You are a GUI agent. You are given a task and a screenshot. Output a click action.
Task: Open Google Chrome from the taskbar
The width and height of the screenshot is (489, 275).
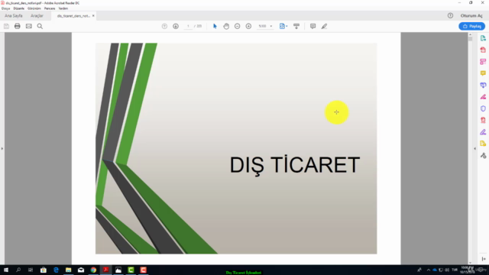point(93,270)
